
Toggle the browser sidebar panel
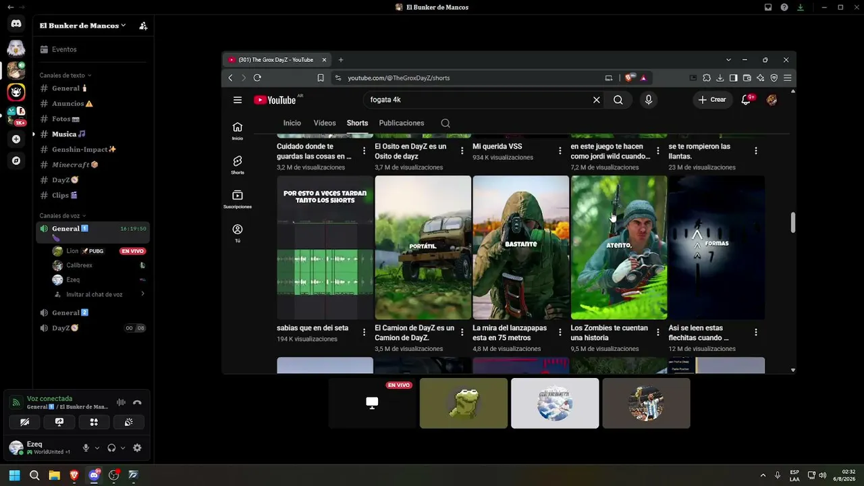(x=734, y=78)
